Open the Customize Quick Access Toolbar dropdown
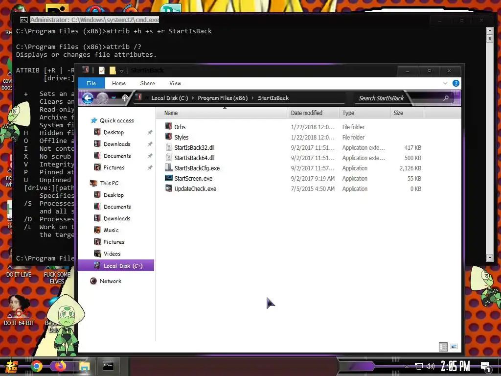Viewport: 501px width, 376px height. [121, 70]
